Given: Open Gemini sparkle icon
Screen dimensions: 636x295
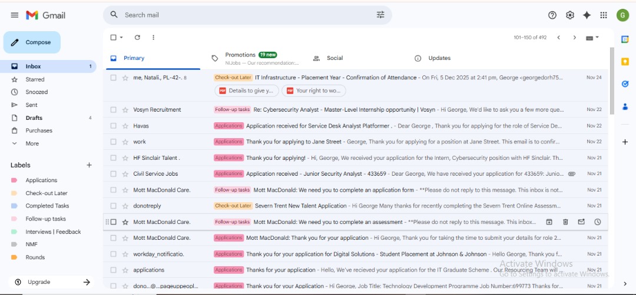Looking at the screenshot, I should pyautogui.click(x=587, y=15).
